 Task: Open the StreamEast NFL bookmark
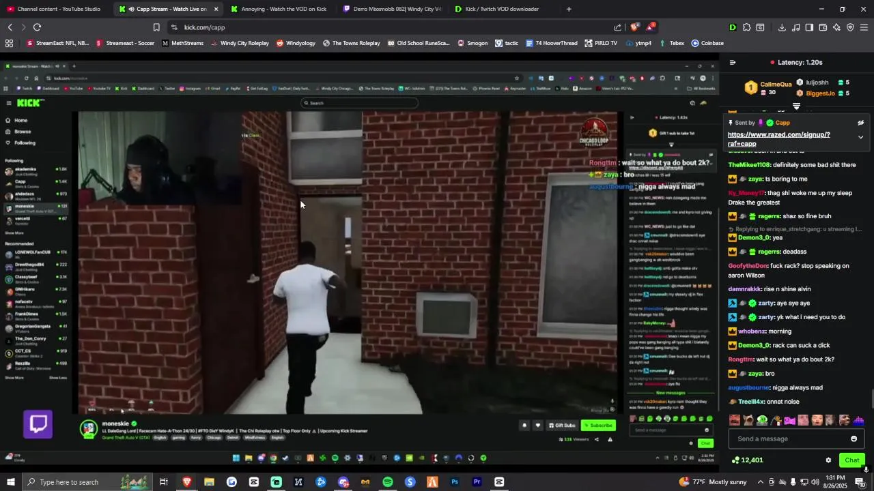[58, 43]
